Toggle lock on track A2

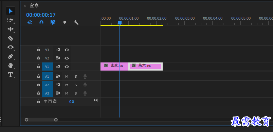coord(39,85)
